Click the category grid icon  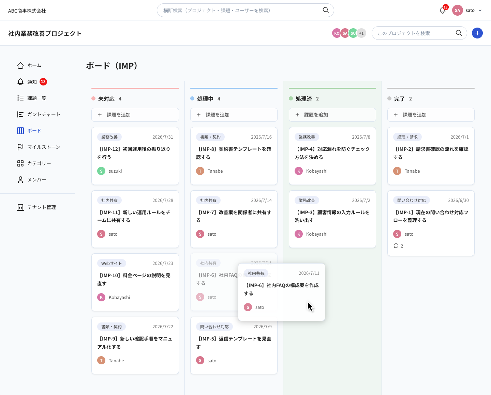click(20, 163)
